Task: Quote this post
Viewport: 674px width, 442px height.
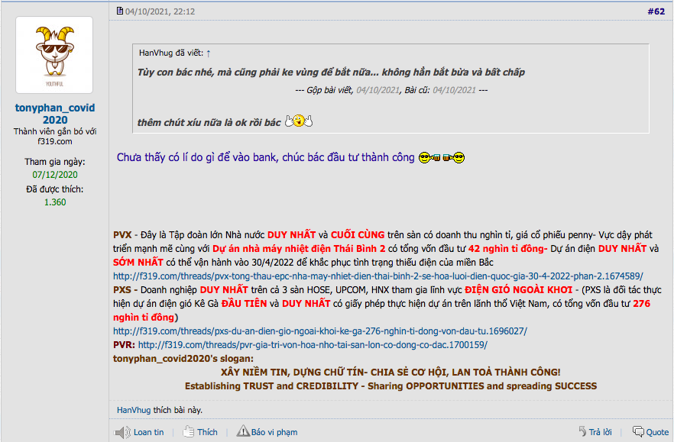Action: 657,432
